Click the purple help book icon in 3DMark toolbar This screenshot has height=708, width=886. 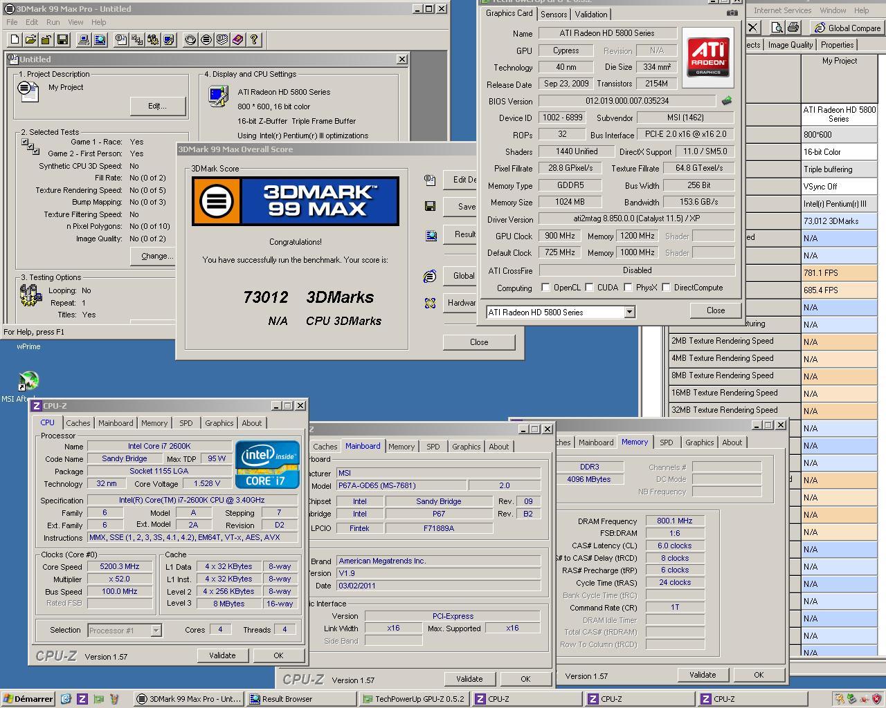(x=237, y=40)
